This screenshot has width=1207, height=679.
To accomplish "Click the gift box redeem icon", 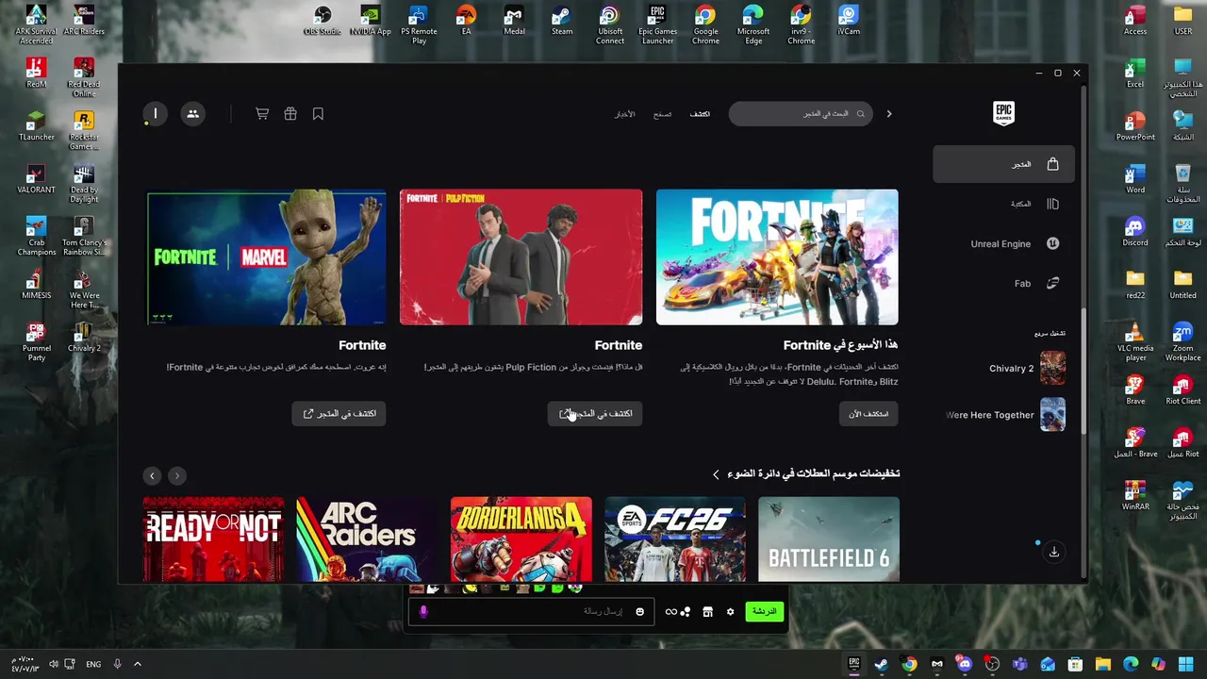I will 290,114.
